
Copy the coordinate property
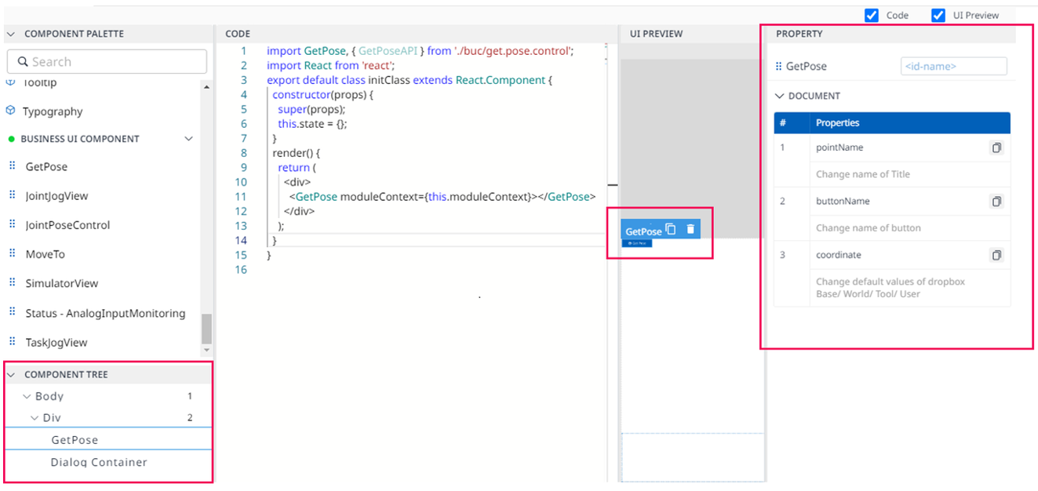(x=996, y=255)
